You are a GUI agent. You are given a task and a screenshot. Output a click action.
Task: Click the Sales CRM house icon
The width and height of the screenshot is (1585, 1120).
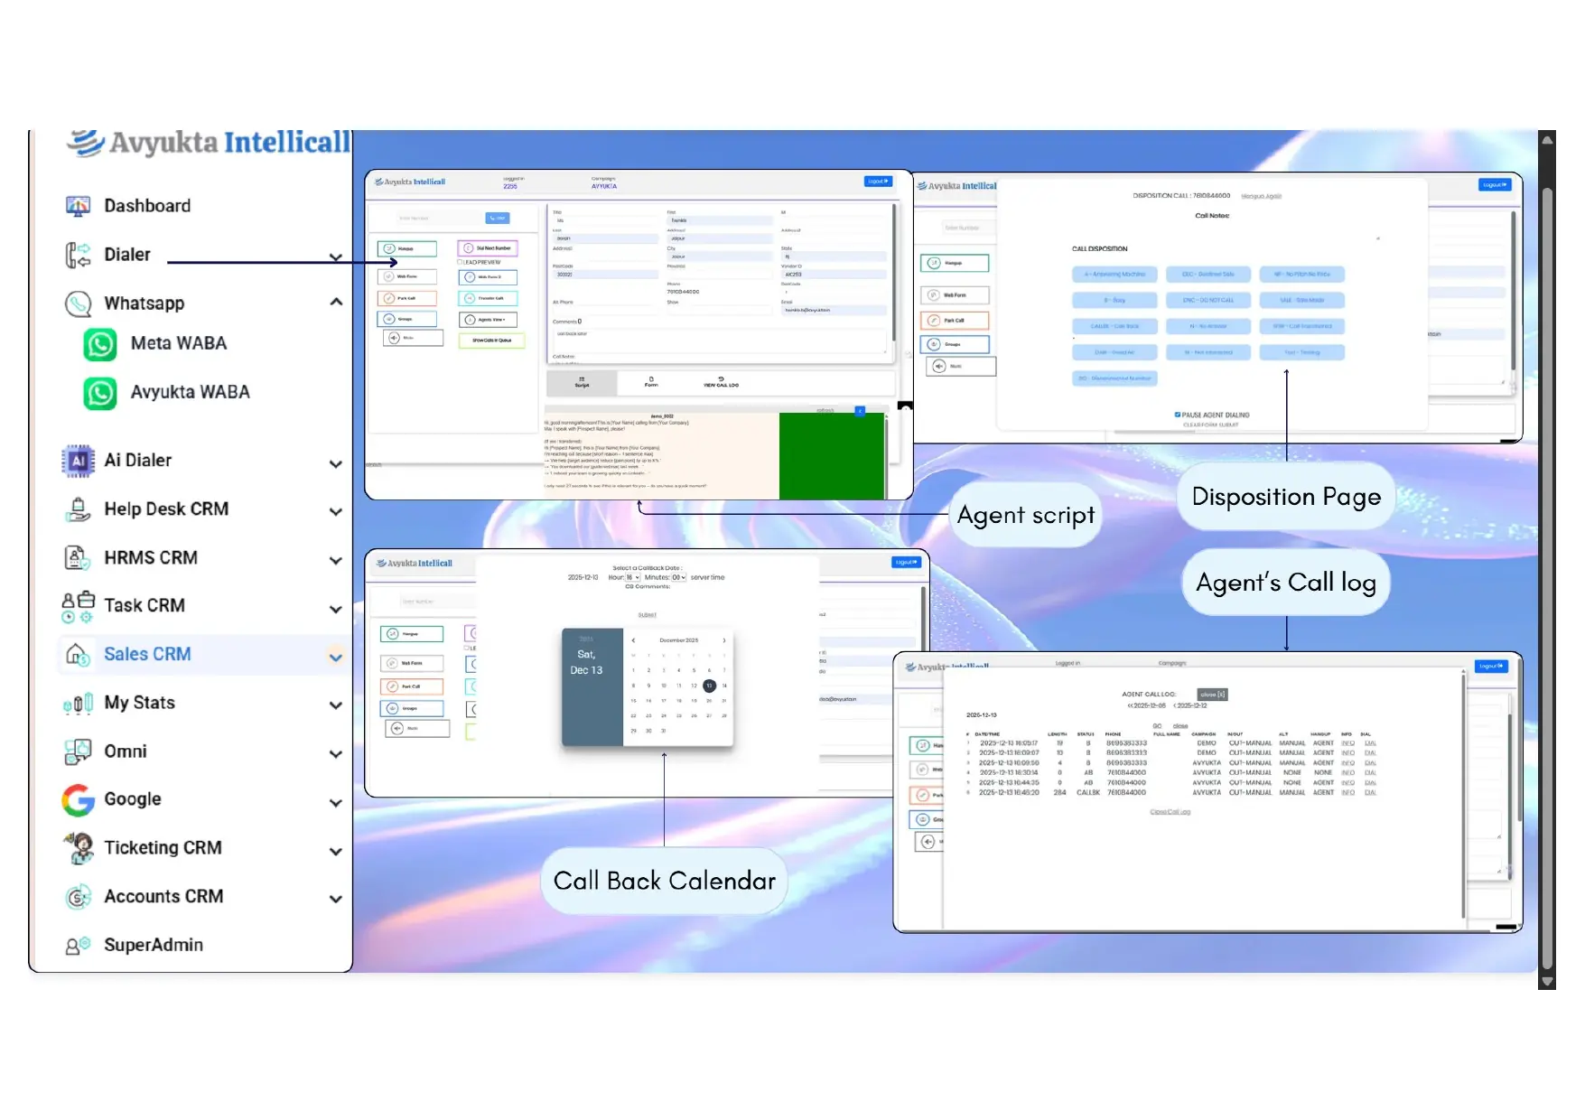tap(78, 655)
